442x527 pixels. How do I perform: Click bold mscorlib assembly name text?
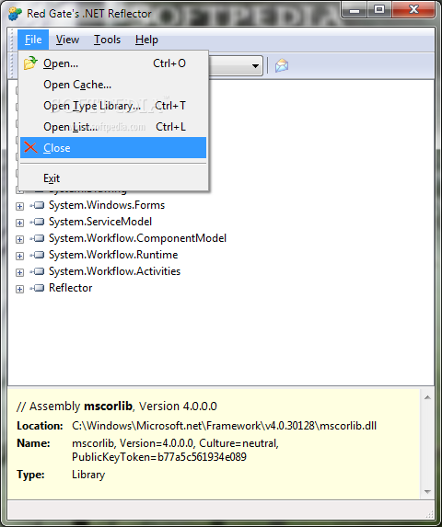(x=108, y=407)
